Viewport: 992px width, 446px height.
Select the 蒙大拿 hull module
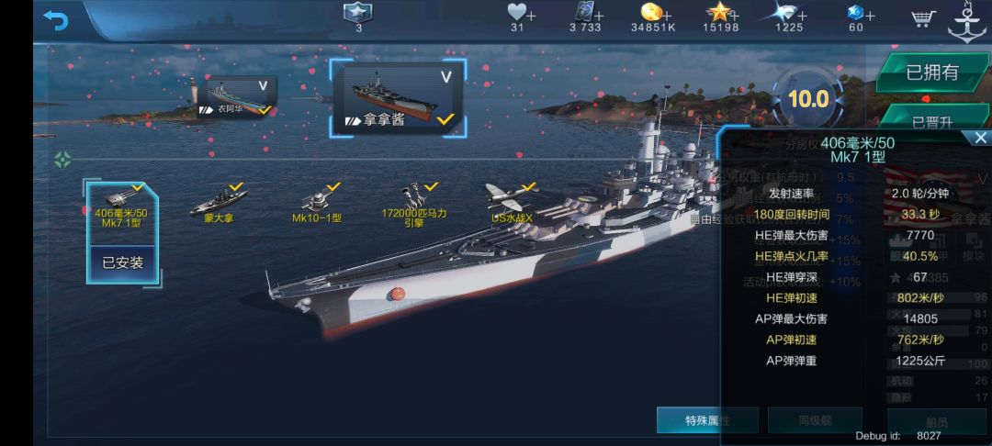(218, 202)
